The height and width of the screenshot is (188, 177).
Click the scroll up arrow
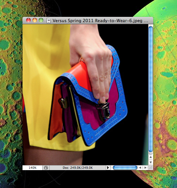(151, 157)
